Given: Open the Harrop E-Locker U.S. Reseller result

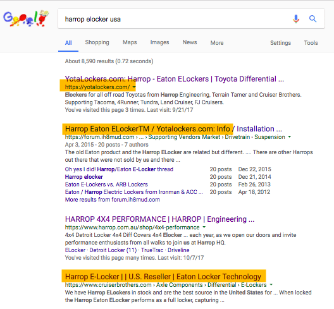Looking at the screenshot, I should 163,276.
